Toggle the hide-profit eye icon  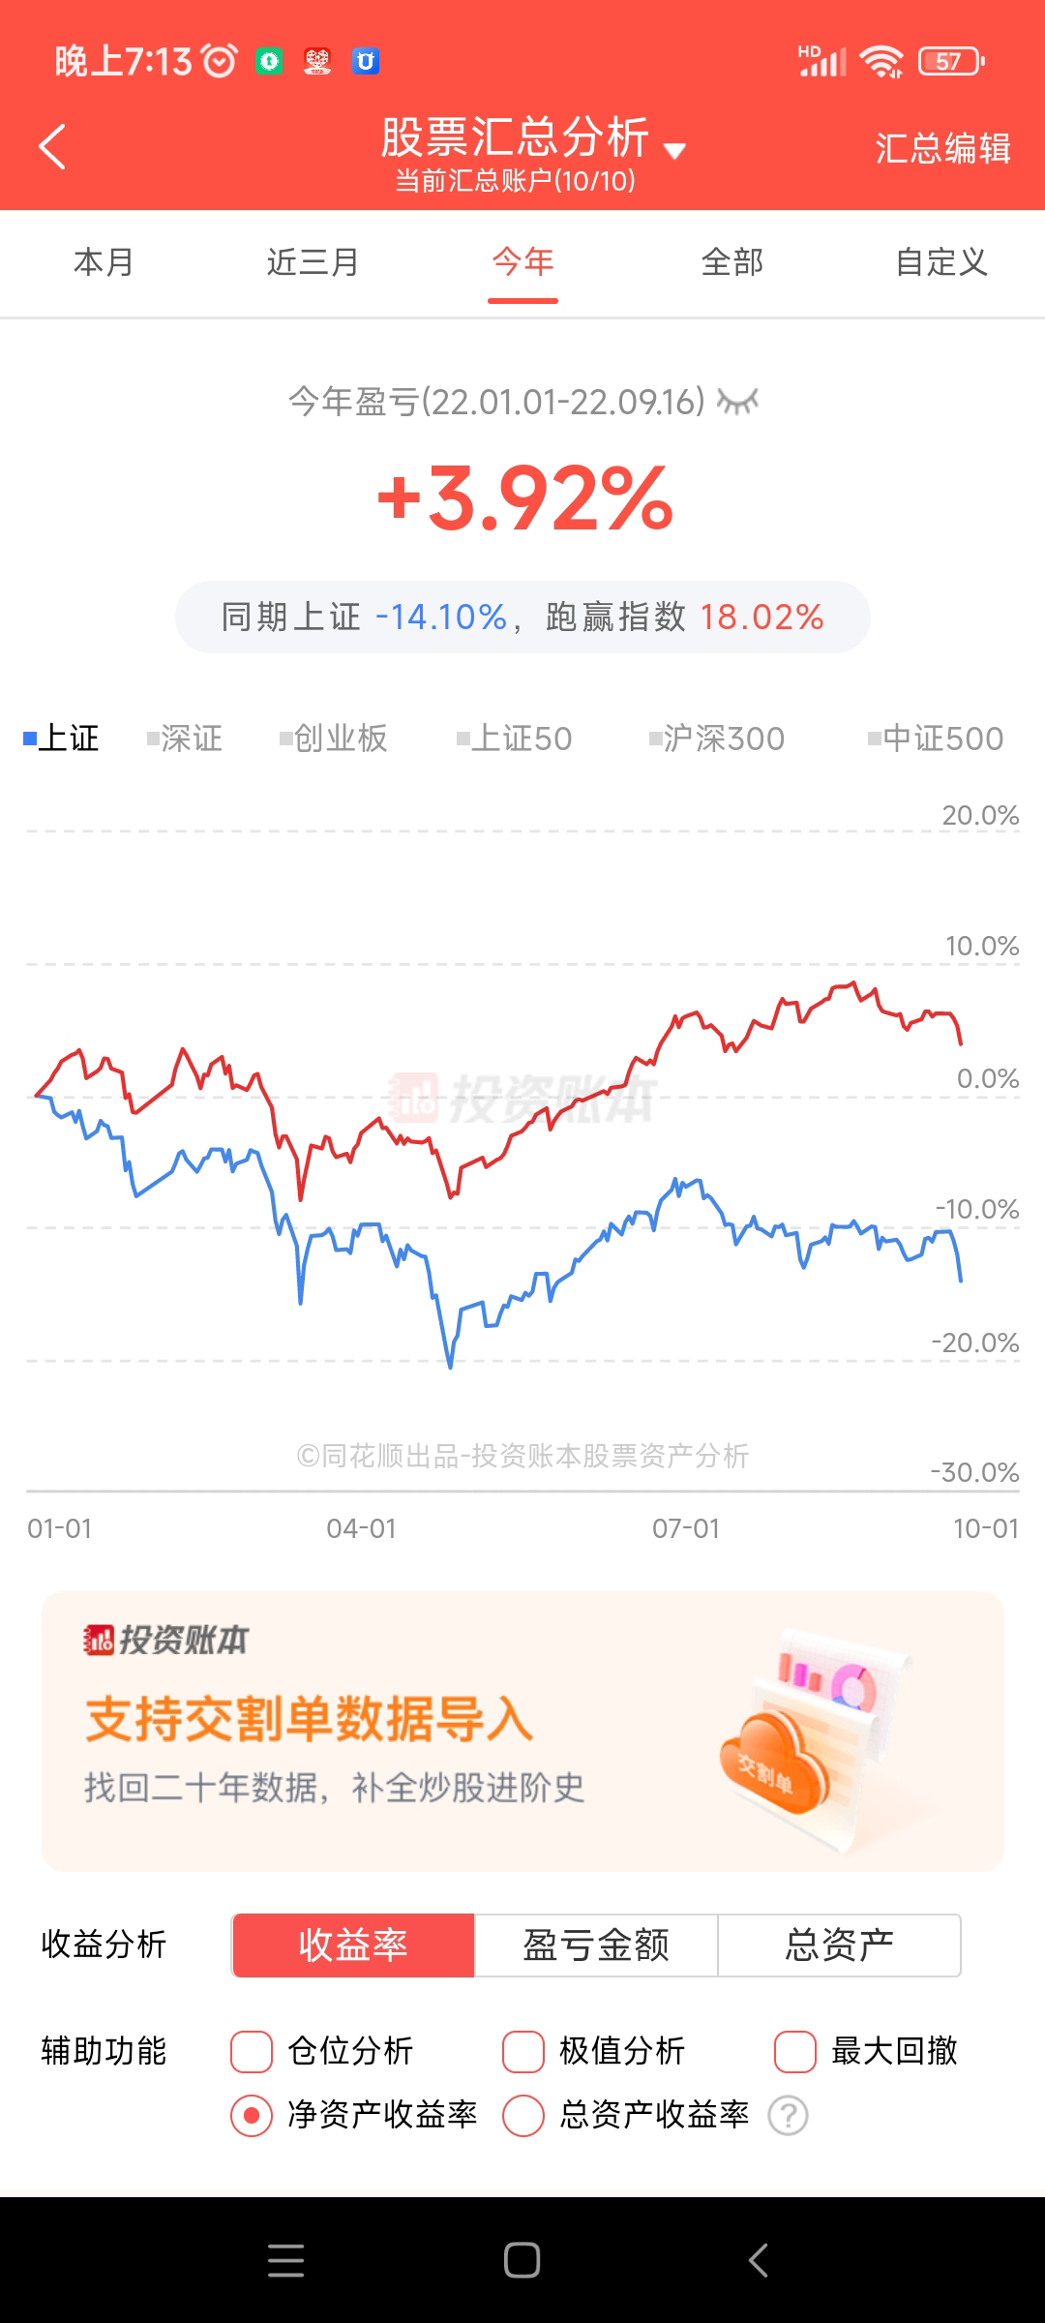(737, 402)
